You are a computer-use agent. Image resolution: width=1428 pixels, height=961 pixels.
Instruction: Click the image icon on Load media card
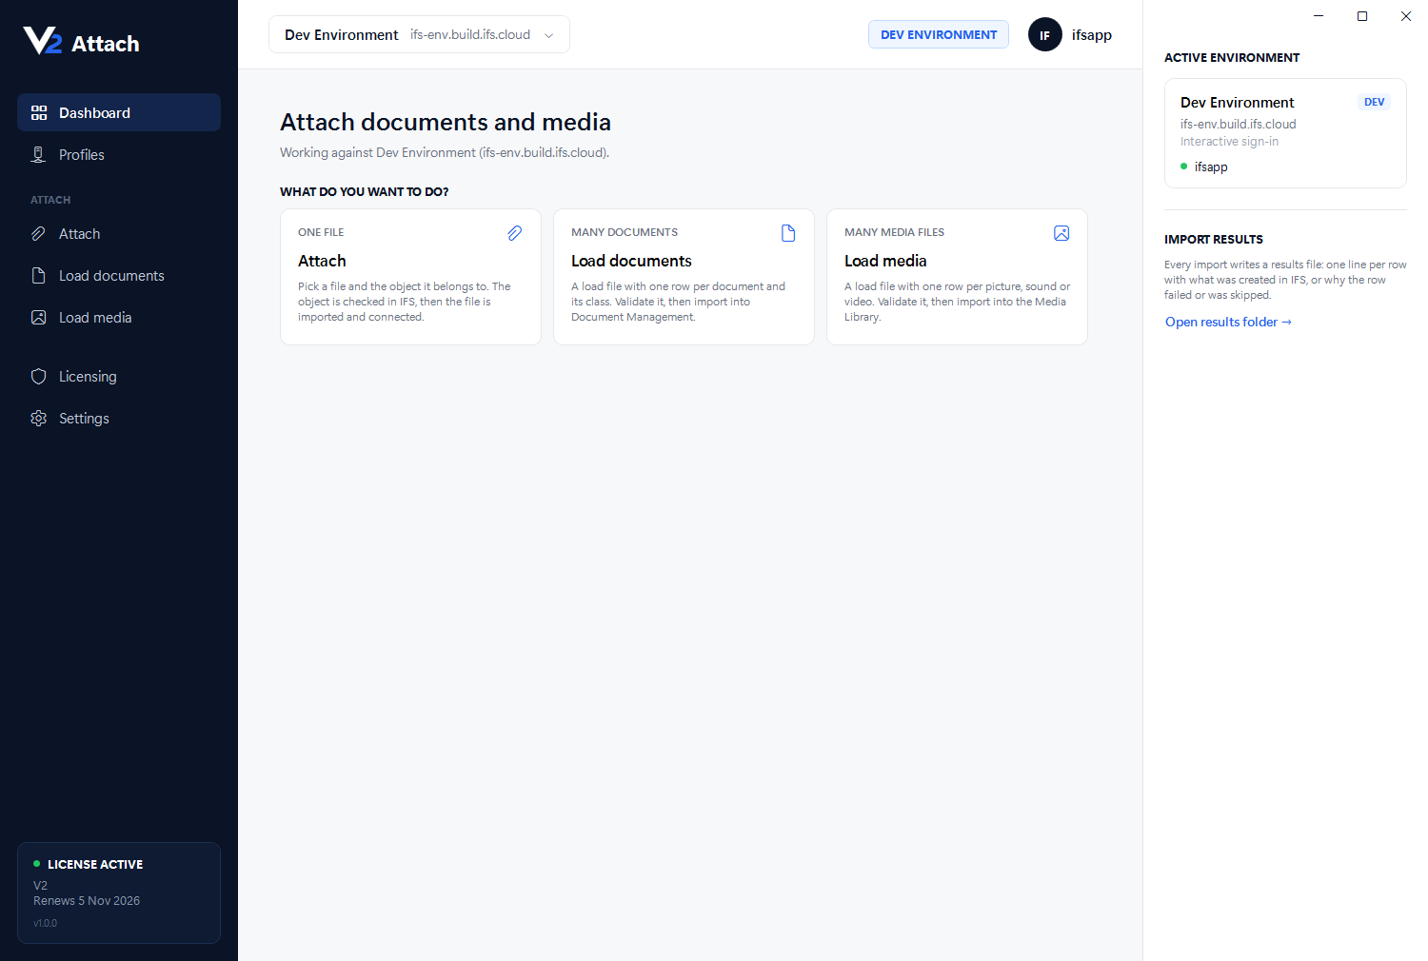(x=1061, y=233)
